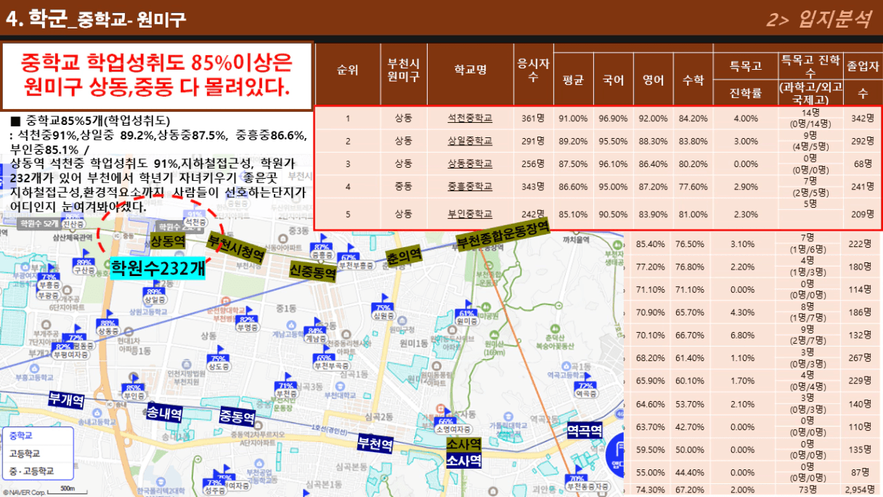
Task: Select 고등학교 in the map legend
Action: click(25, 453)
